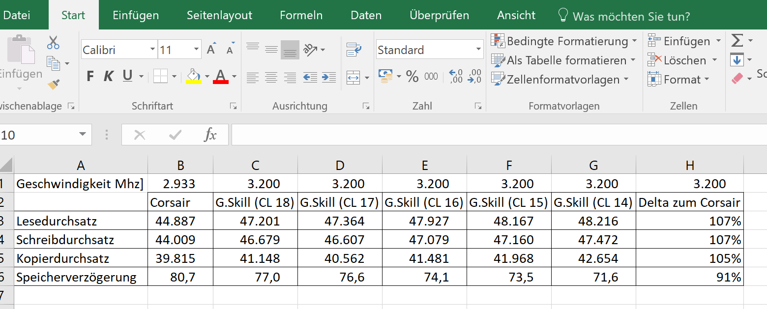Click Einfügen in the Zellen group

point(684,41)
